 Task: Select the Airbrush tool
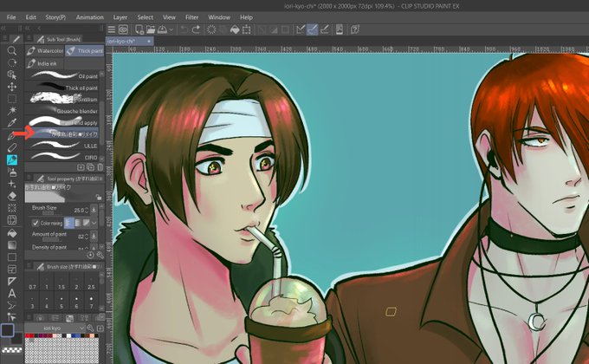click(x=11, y=172)
